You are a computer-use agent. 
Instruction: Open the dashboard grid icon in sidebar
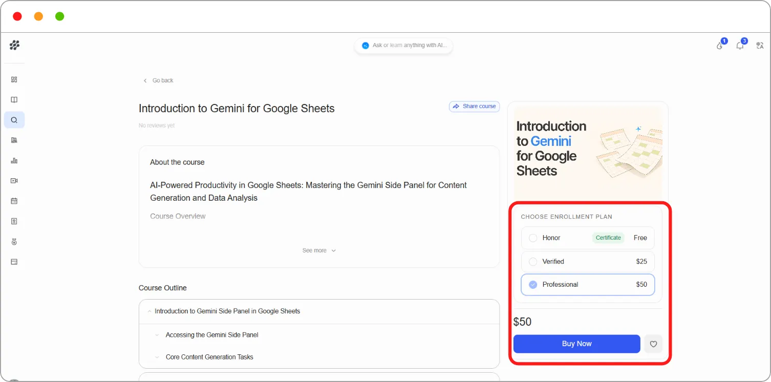[14, 79]
